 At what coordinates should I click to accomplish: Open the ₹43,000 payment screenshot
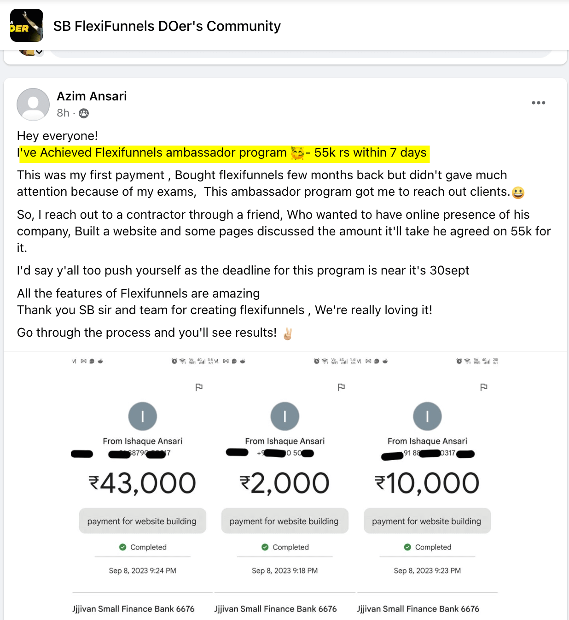(142, 484)
